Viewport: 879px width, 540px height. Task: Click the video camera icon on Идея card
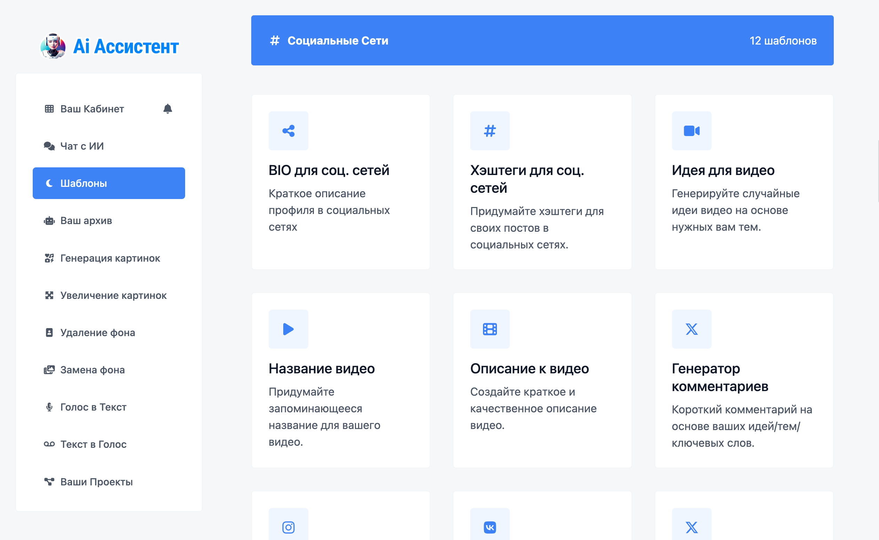pyautogui.click(x=691, y=131)
